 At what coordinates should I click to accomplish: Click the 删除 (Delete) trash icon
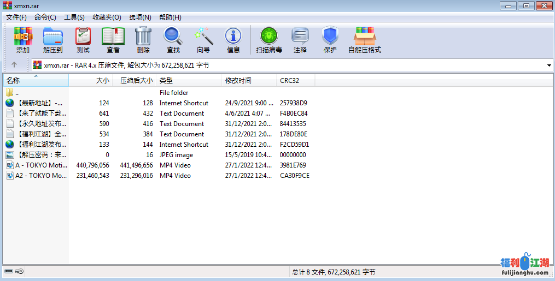143,37
